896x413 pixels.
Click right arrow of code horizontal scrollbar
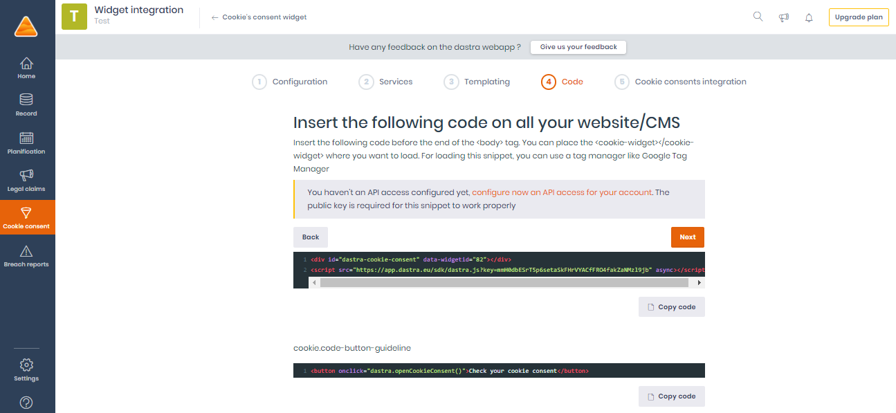point(700,283)
